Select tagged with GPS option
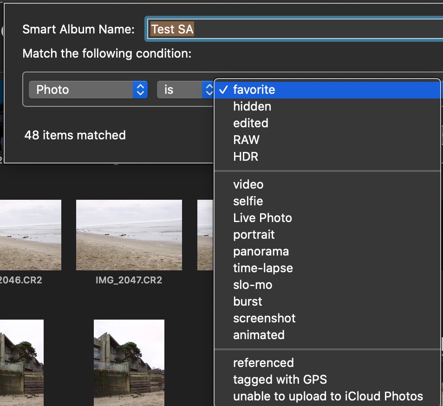The width and height of the screenshot is (443, 406). (x=280, y=380)
